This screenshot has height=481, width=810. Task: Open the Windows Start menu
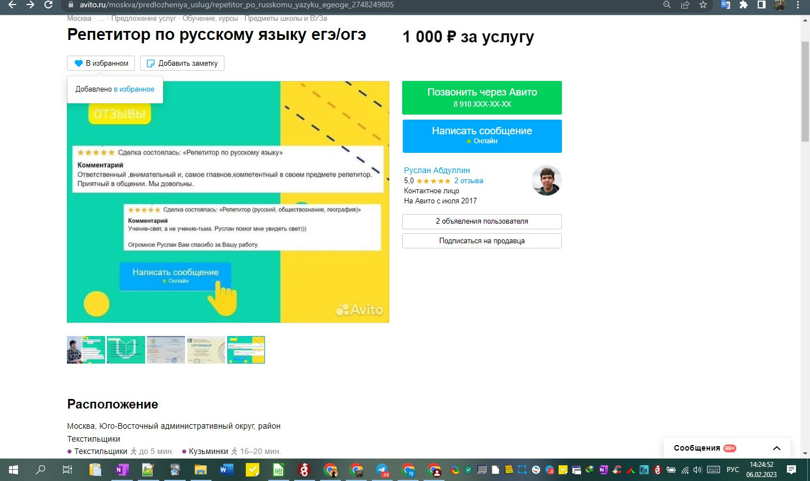point(13,470)
